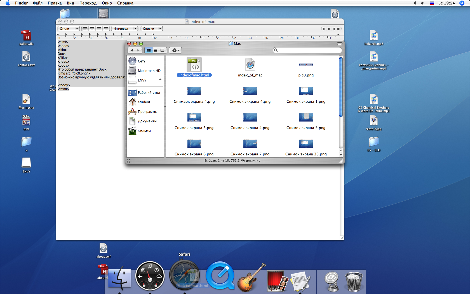This screenshot has height=294, width=470.
Task: Open the Интервал dropdown
Action: [x=125, y=29]
